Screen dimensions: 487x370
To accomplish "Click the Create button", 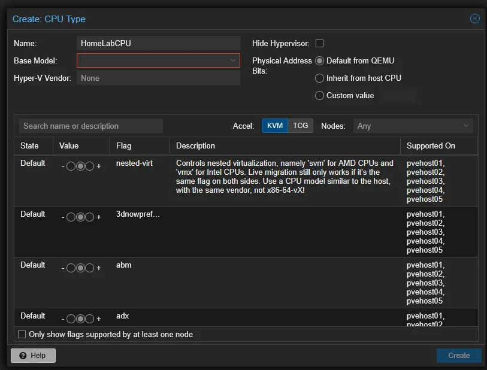I will (x=459, y=356).
